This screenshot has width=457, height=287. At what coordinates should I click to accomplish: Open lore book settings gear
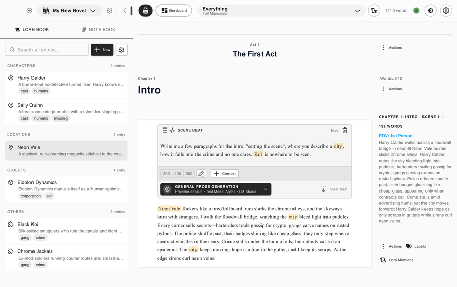point(121,50)
